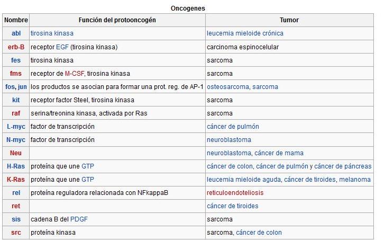
Task: Click cáncer de tiroides in ret row
Action: click(x=232, y=206)
